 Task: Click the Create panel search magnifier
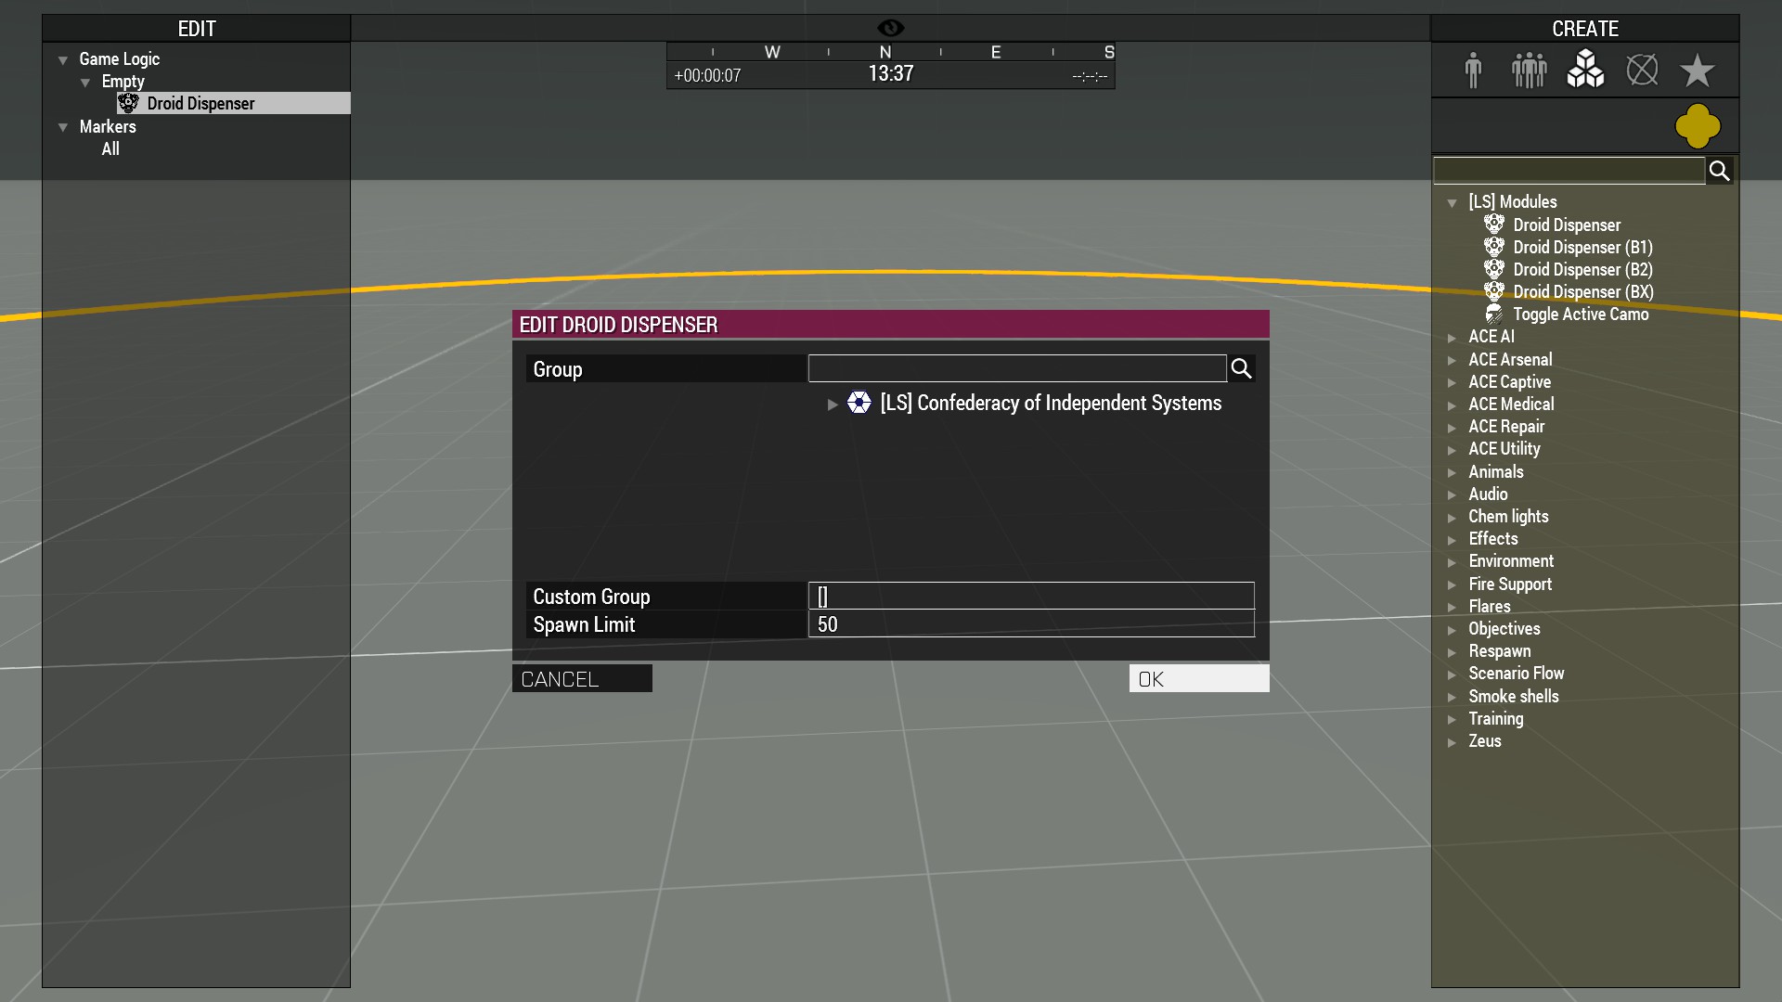click(x=1719, y=171)
